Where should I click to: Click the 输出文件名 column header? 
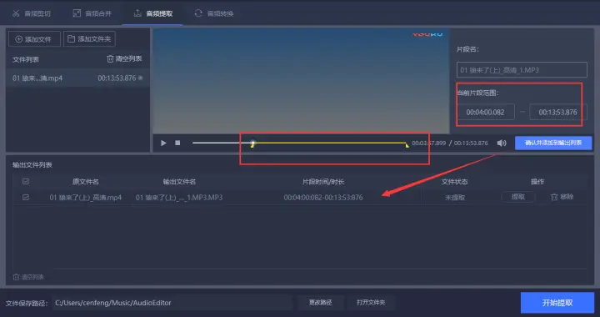click(179, 182)
